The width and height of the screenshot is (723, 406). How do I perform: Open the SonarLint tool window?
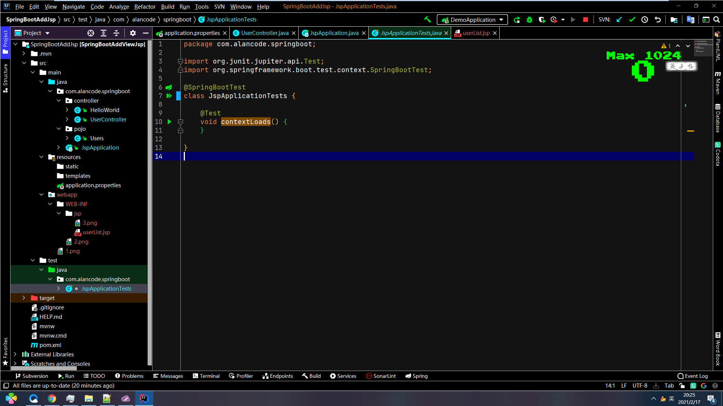[x=381, y=376]
